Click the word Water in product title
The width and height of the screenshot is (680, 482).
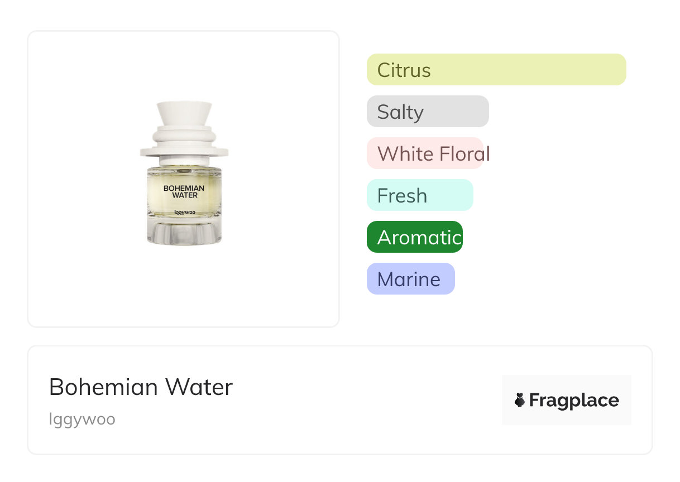(x=202, y=387)
